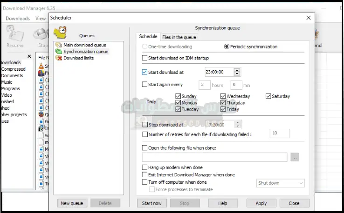Click the number of retries field
The height and width of the screenshot is (213, 344).
(x=279, y=133)
